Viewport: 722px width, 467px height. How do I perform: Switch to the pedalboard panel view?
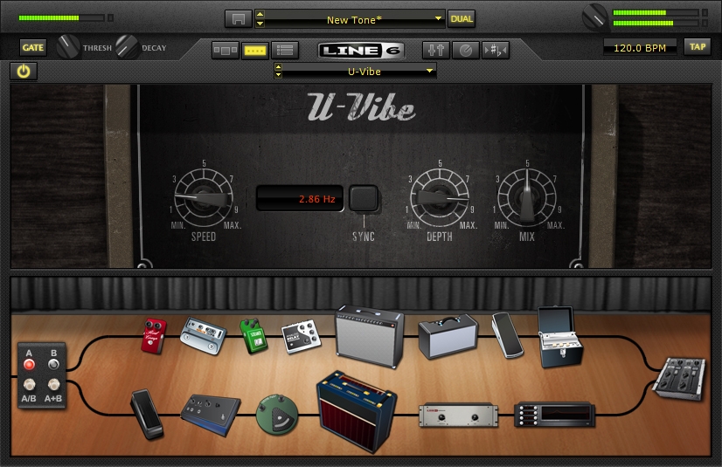point(255,50)
